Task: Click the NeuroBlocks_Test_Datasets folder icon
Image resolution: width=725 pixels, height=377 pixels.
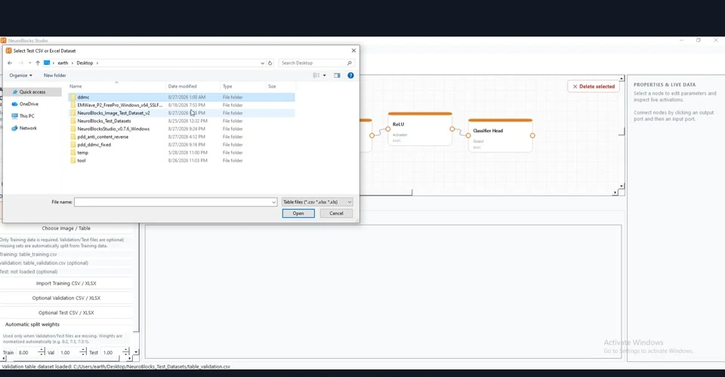Action: [x=73, y=121]
